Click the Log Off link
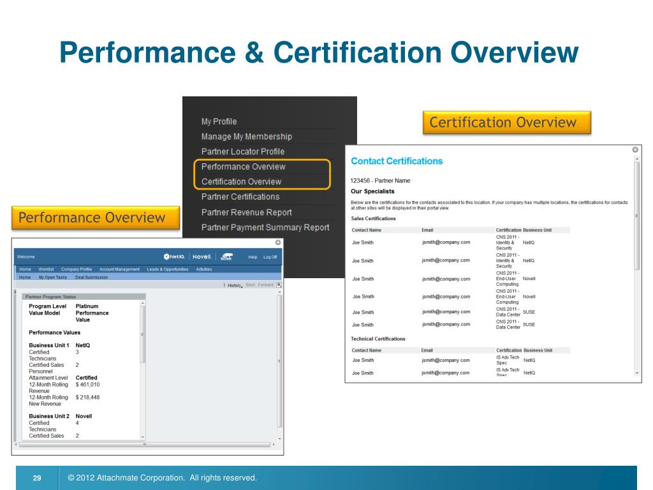Image resolution: width=653 pixels, height=490 pixels. coord(270,257)
